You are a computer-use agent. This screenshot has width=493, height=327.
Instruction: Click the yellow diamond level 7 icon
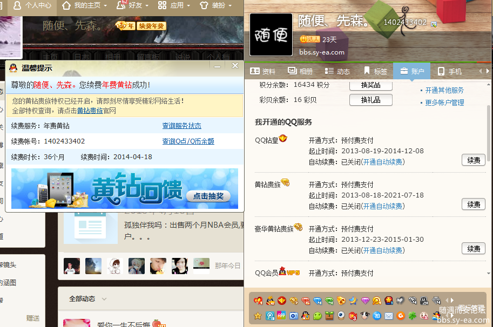pyautogui.click(x=294, y=301)
